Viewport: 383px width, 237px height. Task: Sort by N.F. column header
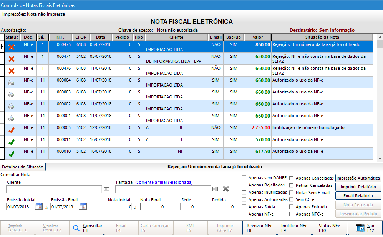pyautogui.click(x=60, y=37)
